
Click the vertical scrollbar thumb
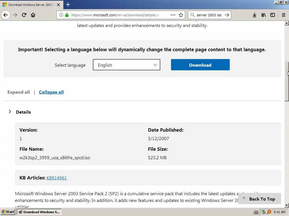(287, 82)
